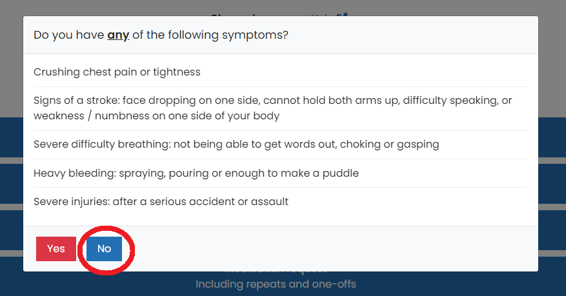Viewport: 566px width, 296px height.
Task: Click the hidden medication request heading below dialog
Action: click(x=276, y=270)
